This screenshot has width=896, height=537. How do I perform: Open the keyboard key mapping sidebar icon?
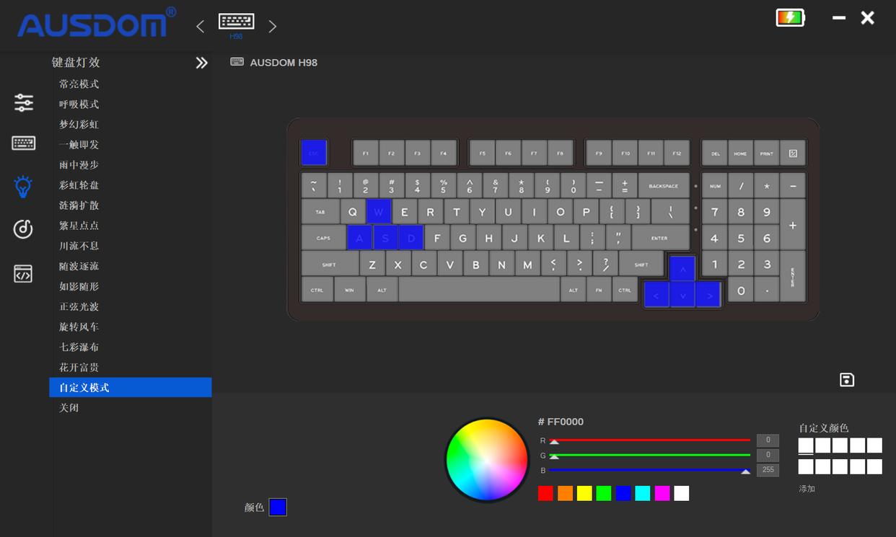click(23, 143)
